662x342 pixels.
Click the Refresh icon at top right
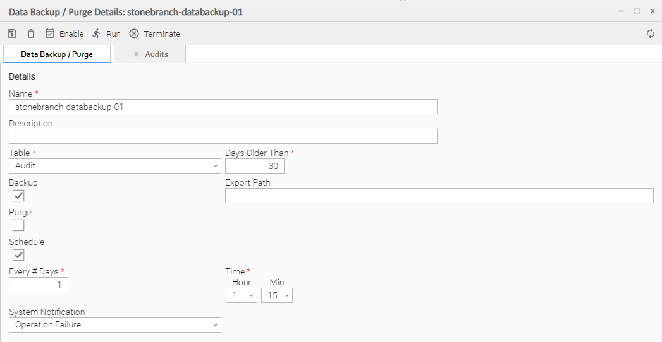651,33
